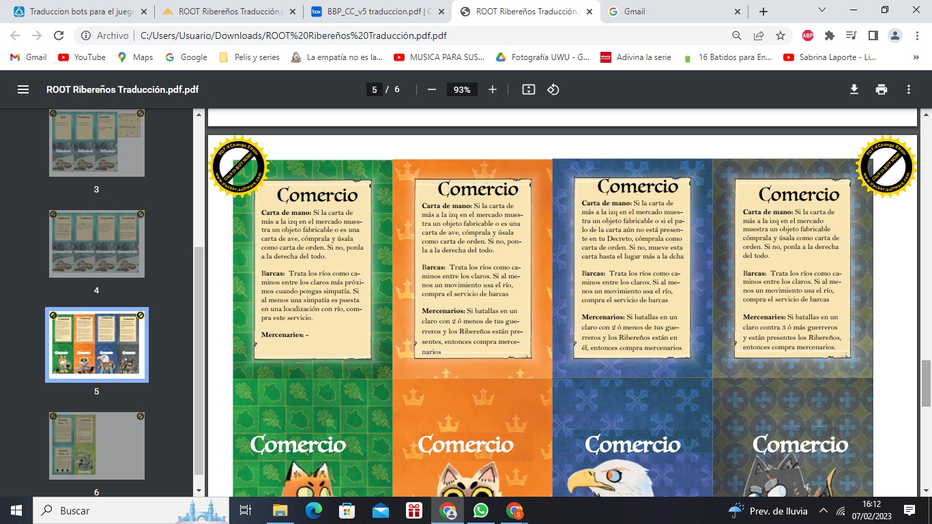Select page 6 thumbnail
The height and width of the screenshot is (524, 932).
click(96, 445)
